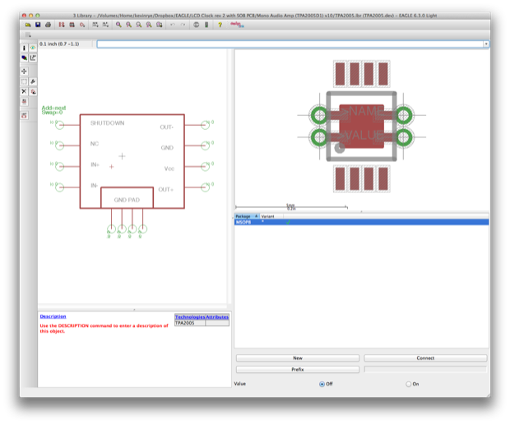Select the Delete X tool
The width and height of the screenshot is (510, 424).
24,92
